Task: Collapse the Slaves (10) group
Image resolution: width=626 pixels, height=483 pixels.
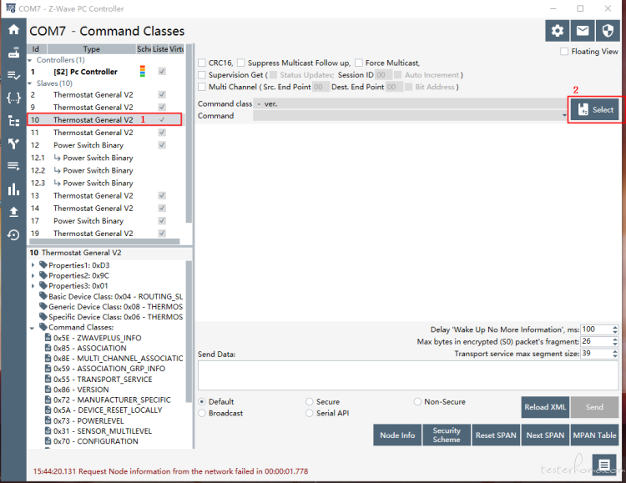Action: tap(30, 83)
